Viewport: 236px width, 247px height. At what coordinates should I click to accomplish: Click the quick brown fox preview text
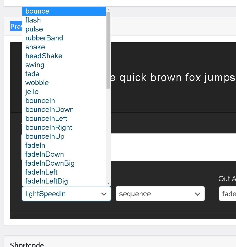pyautogui.click(x=173, y=78)
